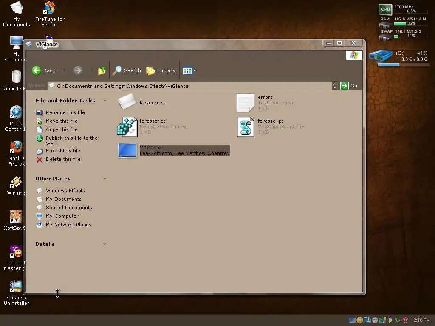
Task: Click the address bar path field
Action: click(x=190, y=86)
